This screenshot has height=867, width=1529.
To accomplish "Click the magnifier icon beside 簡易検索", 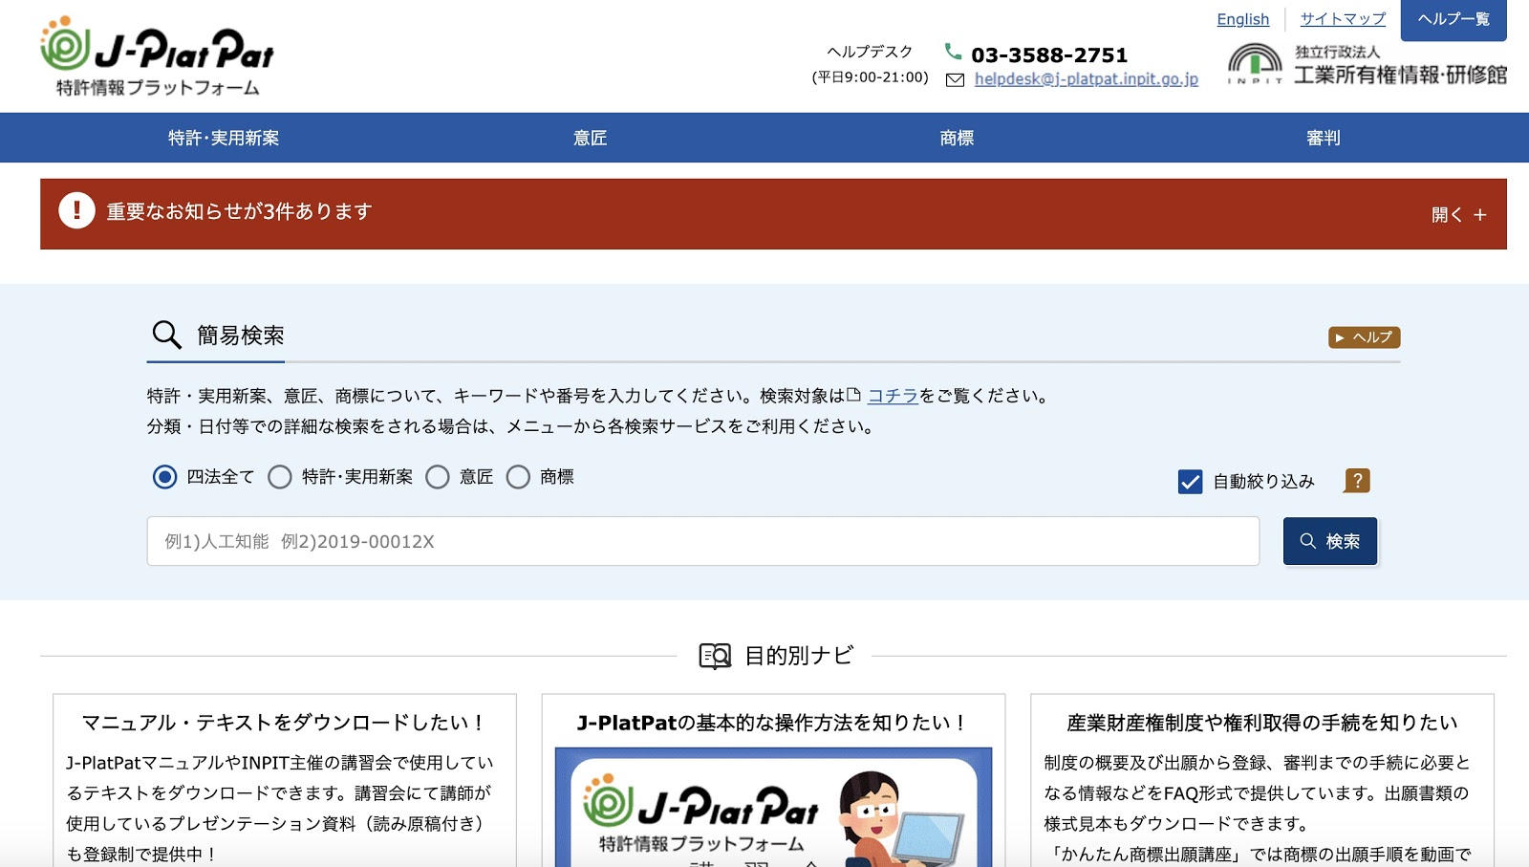I will 166,335.
